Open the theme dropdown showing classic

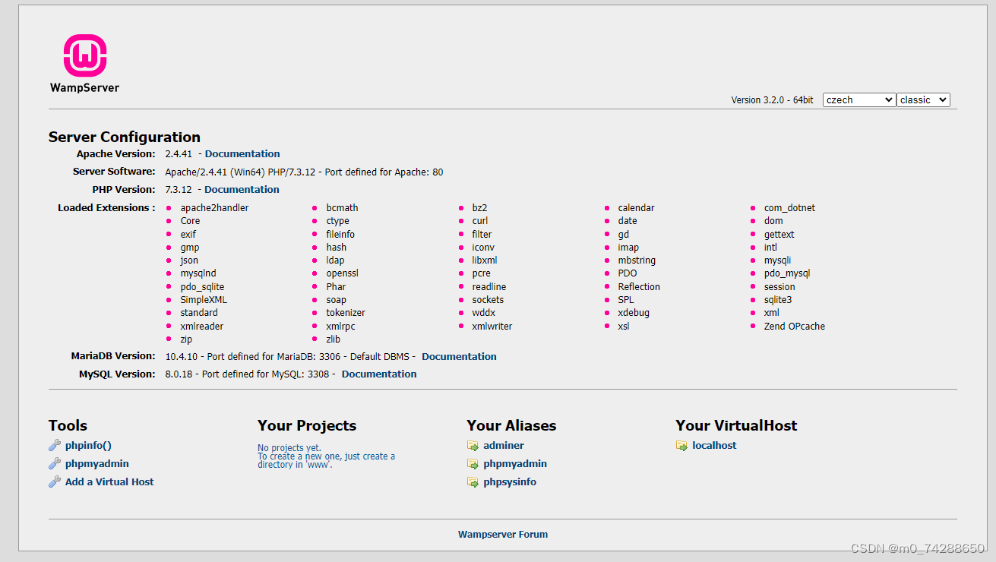(923, 99)
